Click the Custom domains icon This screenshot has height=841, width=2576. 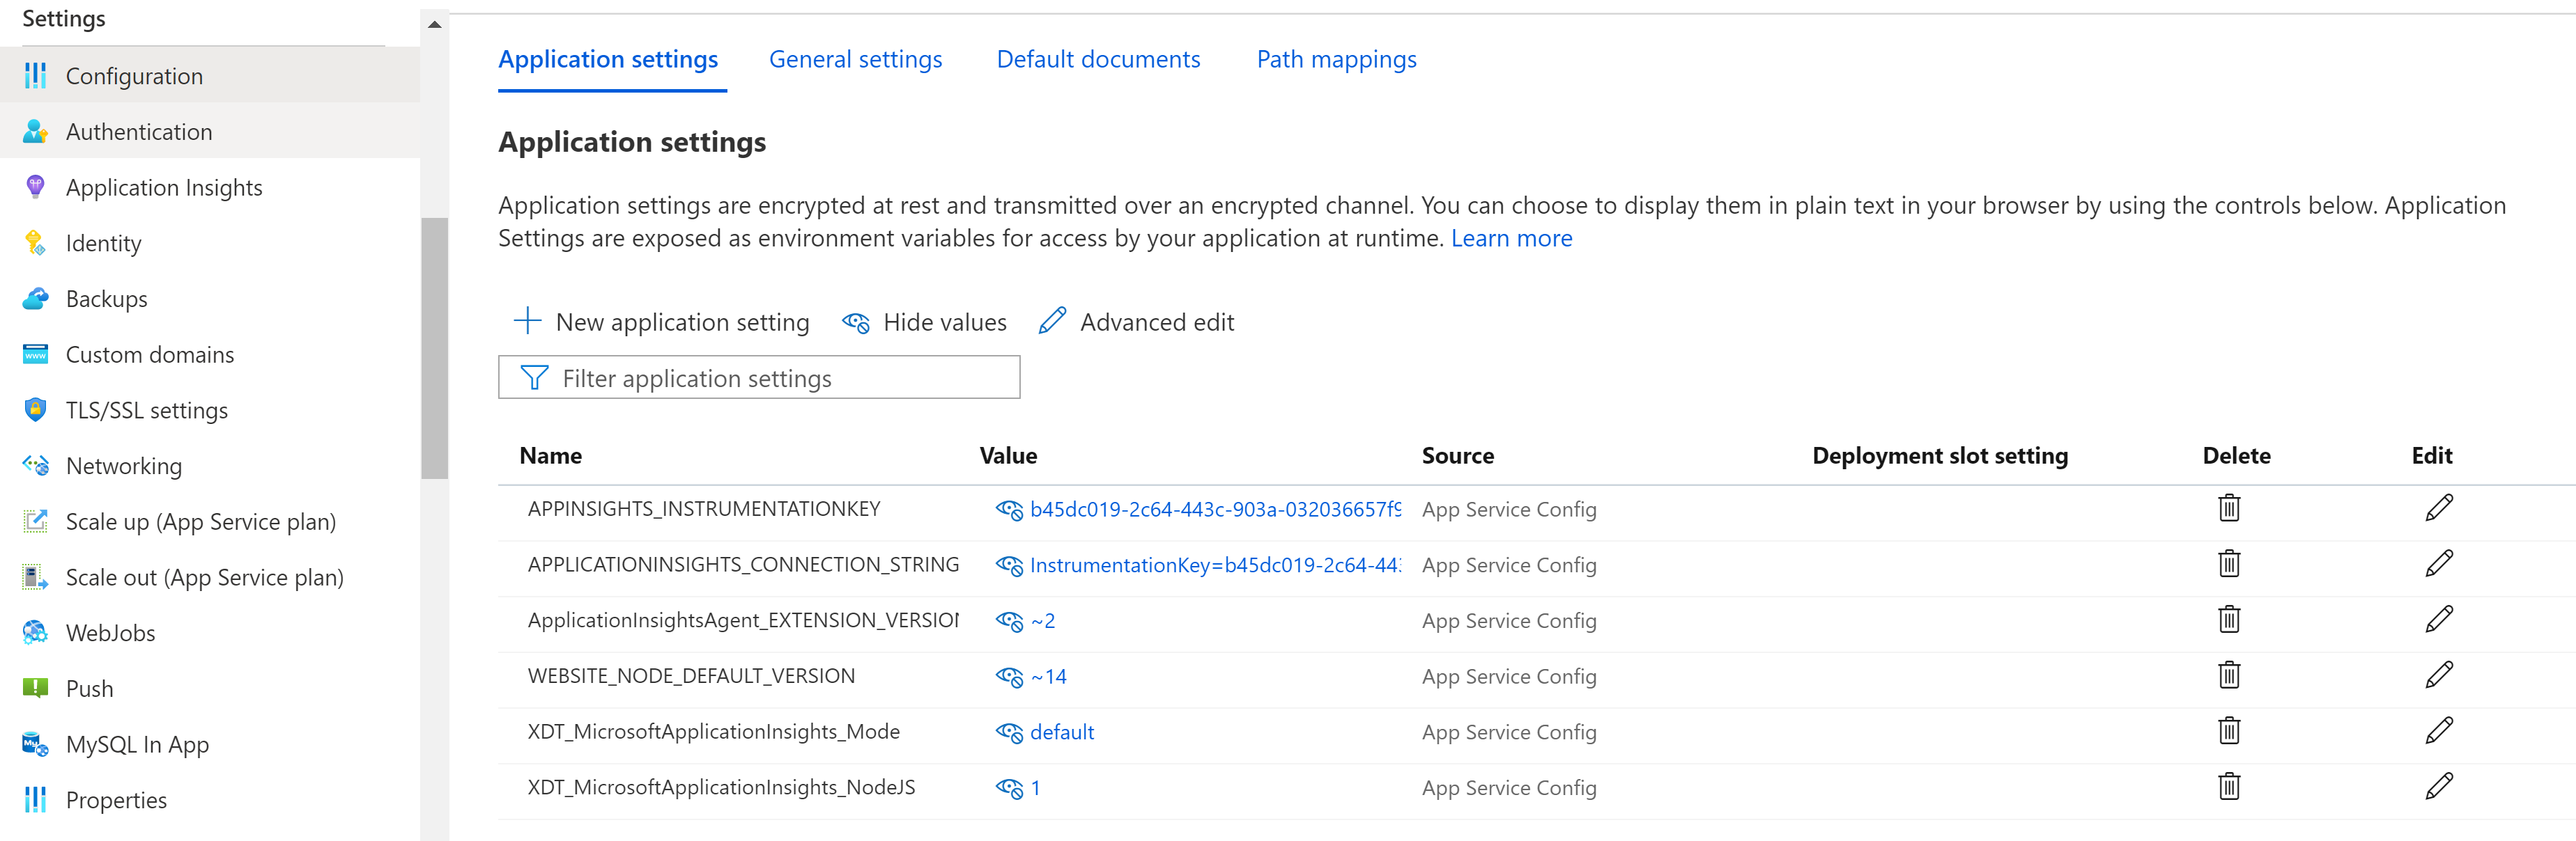point(31,353)
